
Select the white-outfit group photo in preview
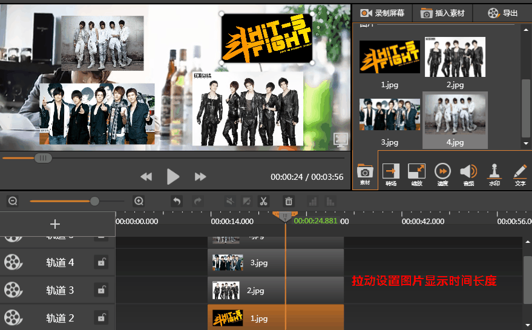click(x=102, y=43)
